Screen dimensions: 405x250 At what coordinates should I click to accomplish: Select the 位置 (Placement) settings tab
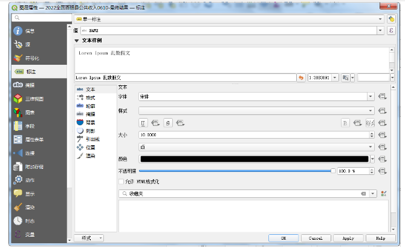tap(96, 147)
